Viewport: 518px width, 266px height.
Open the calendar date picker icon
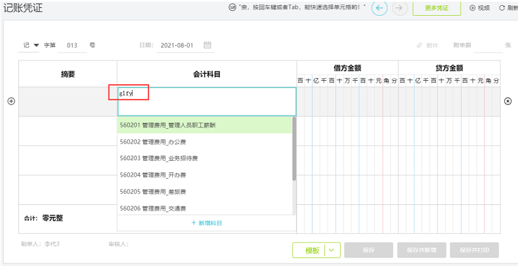207,45
